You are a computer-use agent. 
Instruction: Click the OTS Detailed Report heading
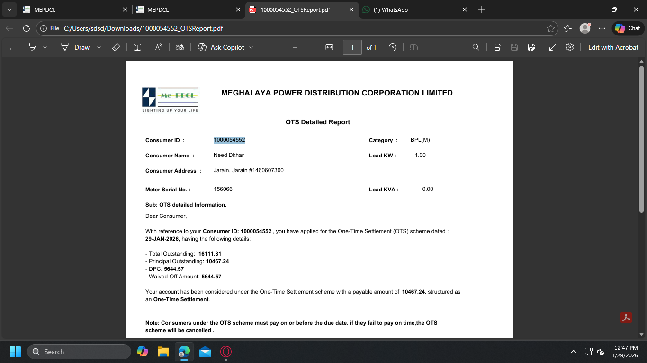pos(318,122)
